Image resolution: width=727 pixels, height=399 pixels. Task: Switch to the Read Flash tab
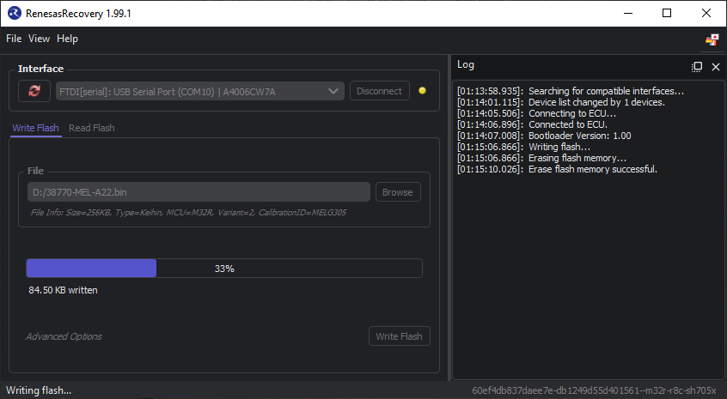(x=92, y=128)
